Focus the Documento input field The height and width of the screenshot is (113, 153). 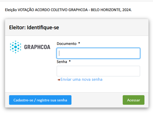98,53
